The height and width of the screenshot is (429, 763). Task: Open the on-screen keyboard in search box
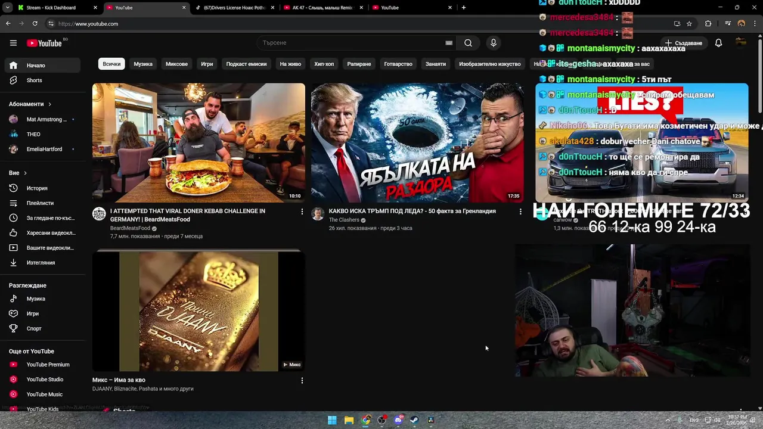(x=449, y=43)
